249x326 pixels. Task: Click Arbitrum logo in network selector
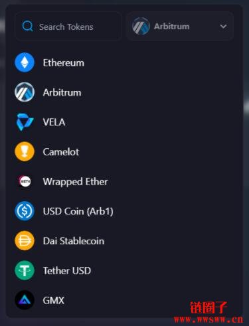(141, 27)
